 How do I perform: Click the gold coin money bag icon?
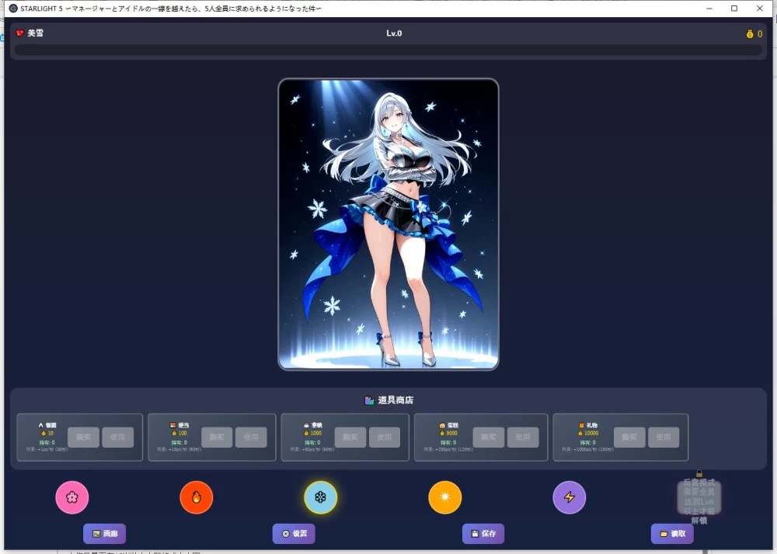click(750, 33)
